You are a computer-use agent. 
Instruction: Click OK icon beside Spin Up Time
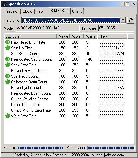coord(8,48)
